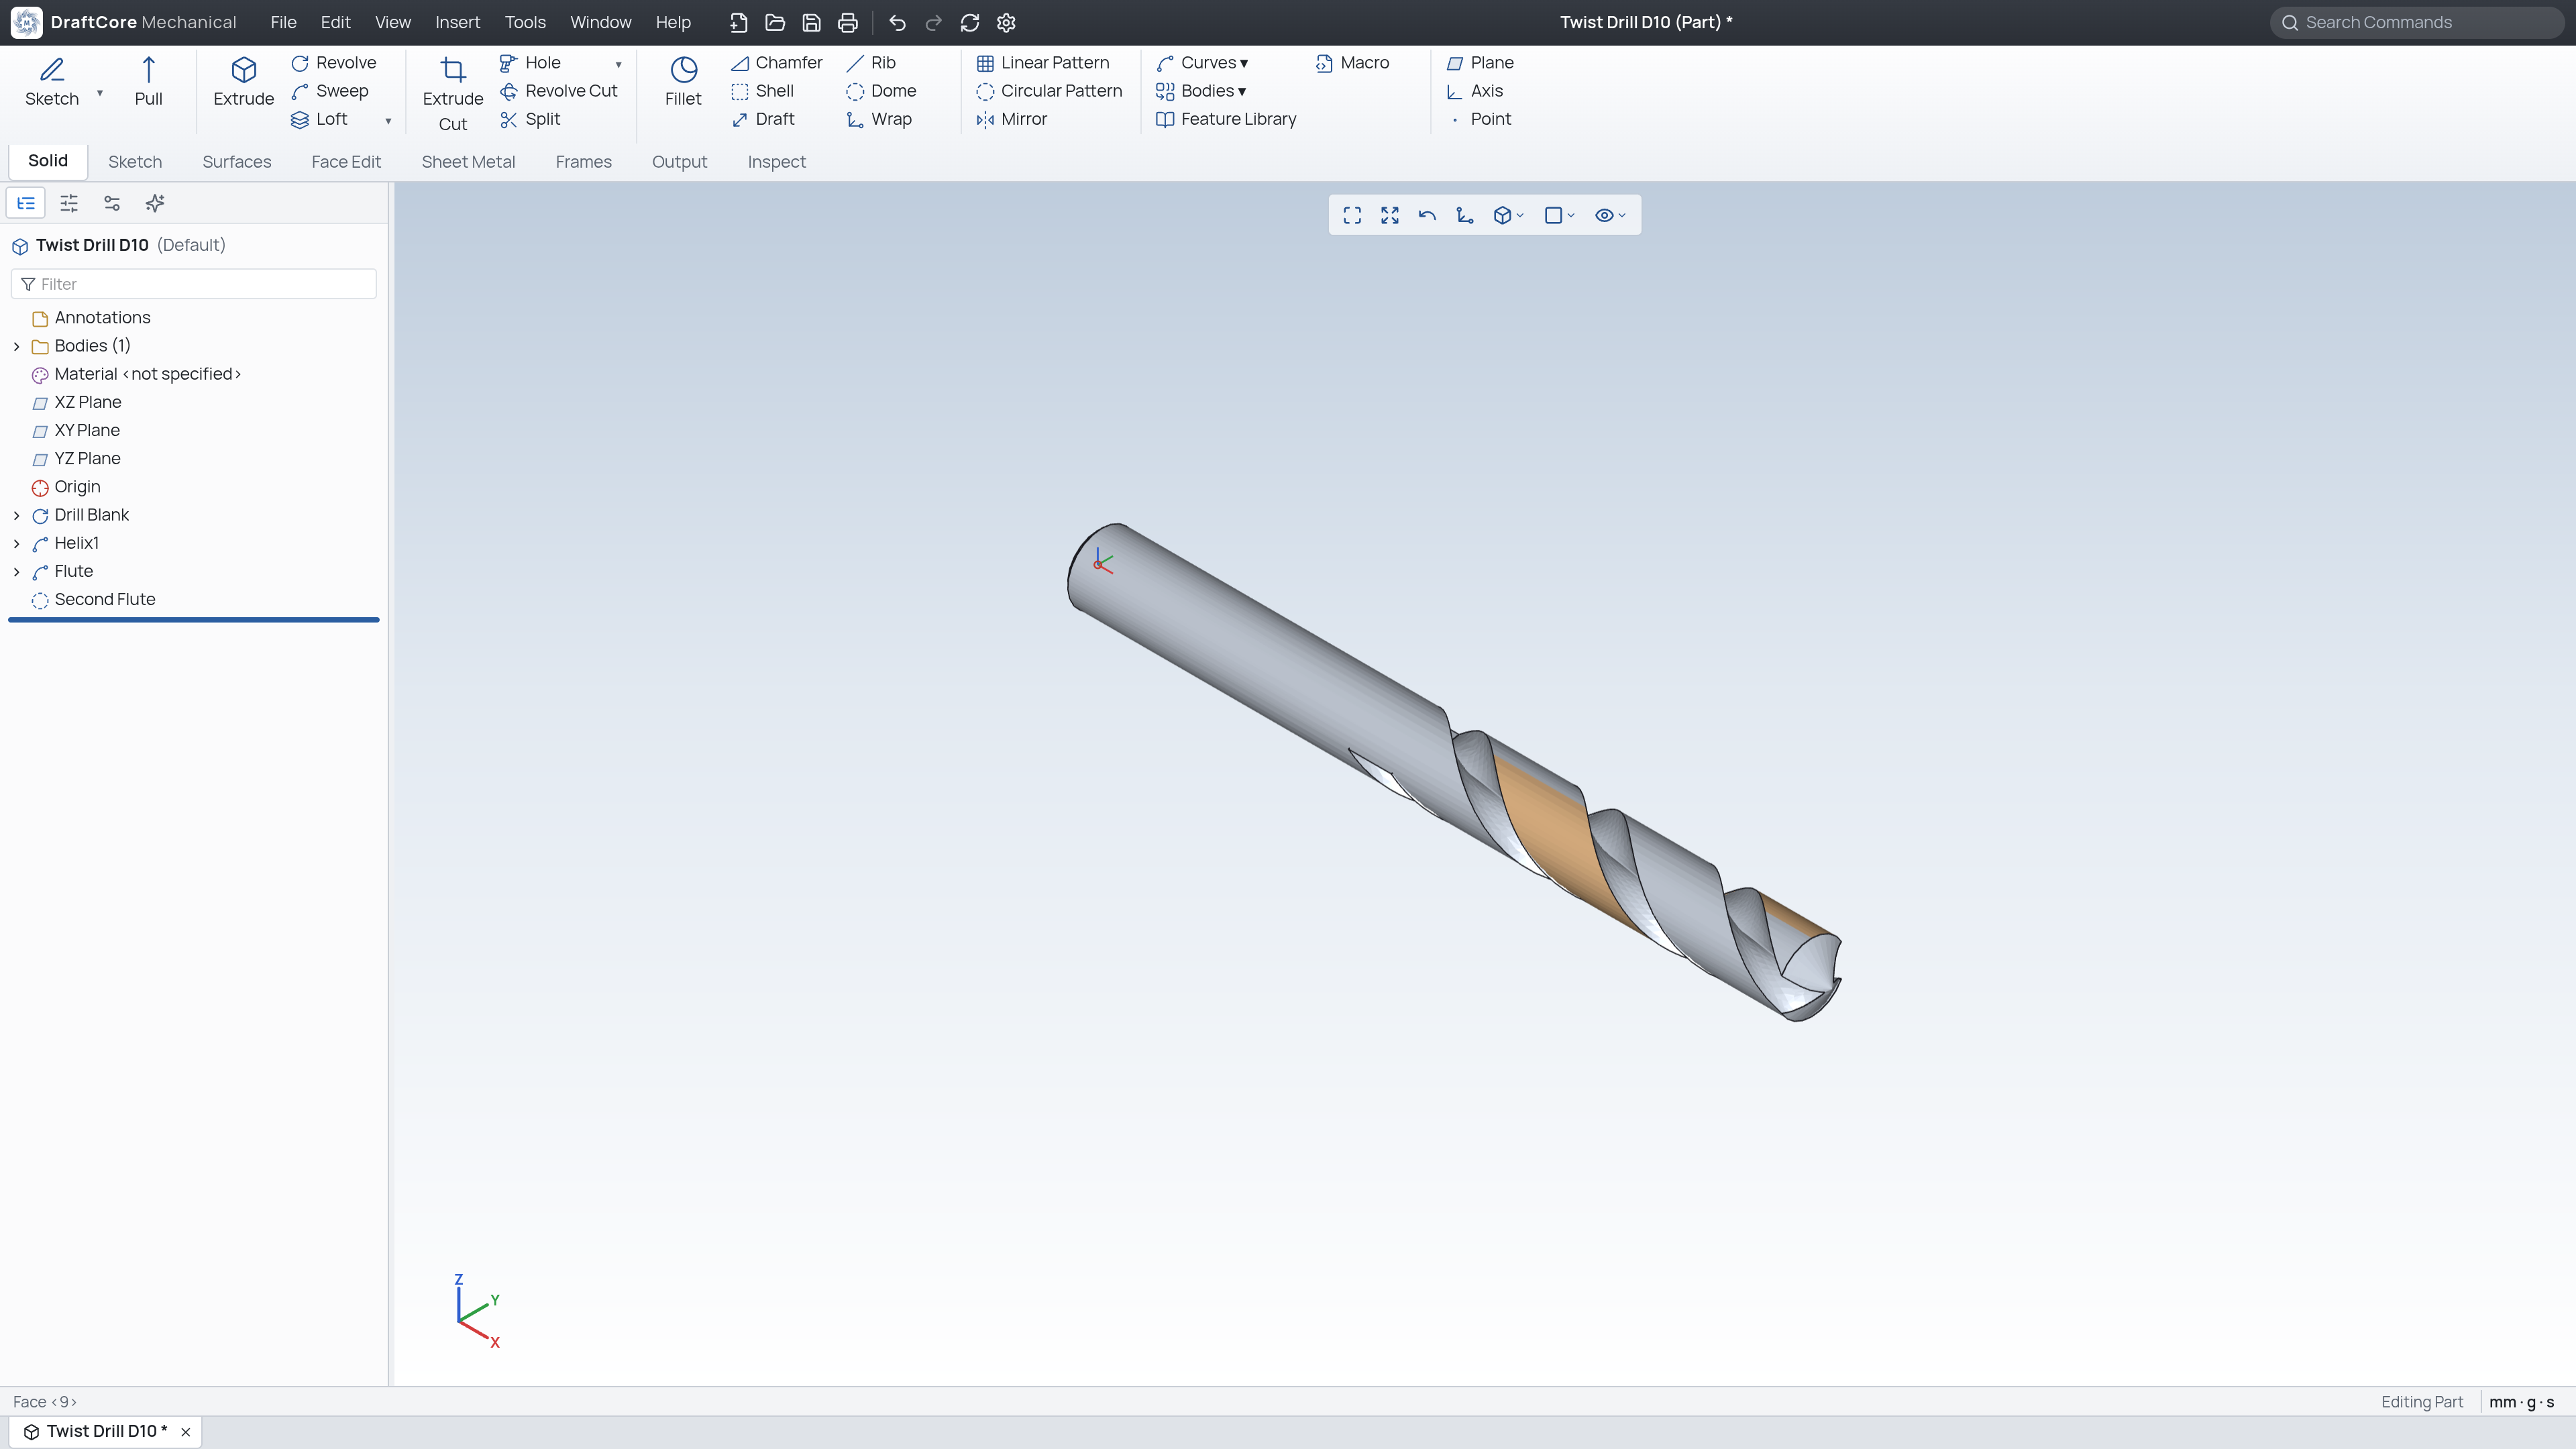
Task: Open the Tools menu
Action: pyautogui.click(x=525, y=22)
